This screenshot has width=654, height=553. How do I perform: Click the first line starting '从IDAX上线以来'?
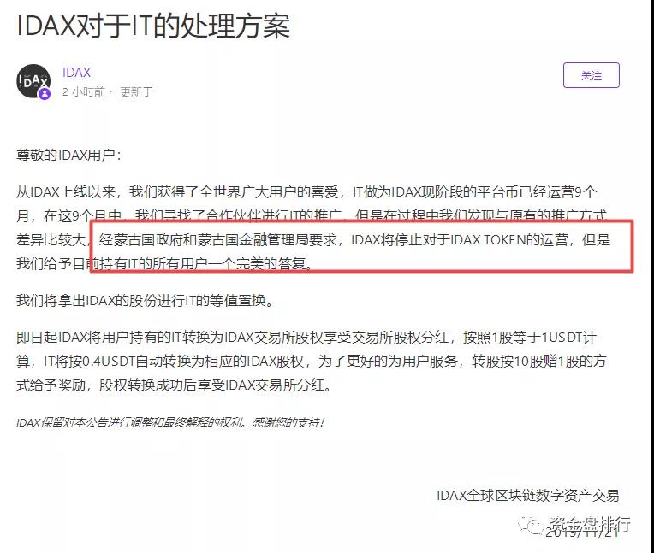(306, 192)
